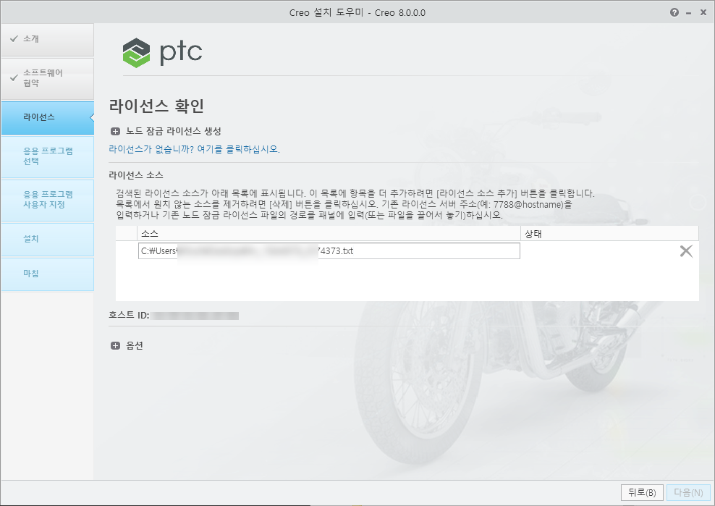Viewport: 715px width, 506px height.
Task: Expand the 옵션 section
Action: 115,346
